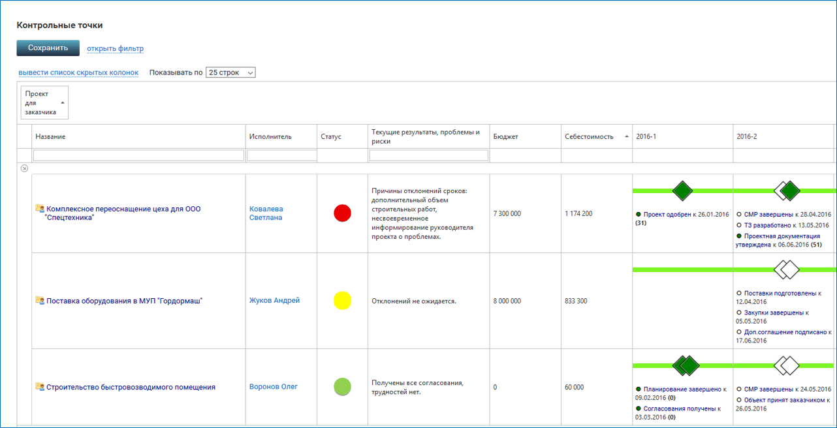Click empty bullet before СМР завершены к 24.05.2016

(739, 389)
